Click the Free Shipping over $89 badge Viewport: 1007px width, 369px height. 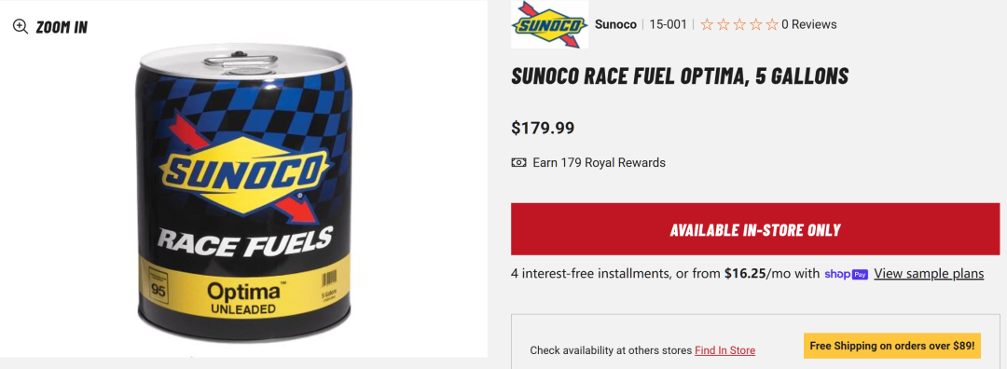pos(892,346)
